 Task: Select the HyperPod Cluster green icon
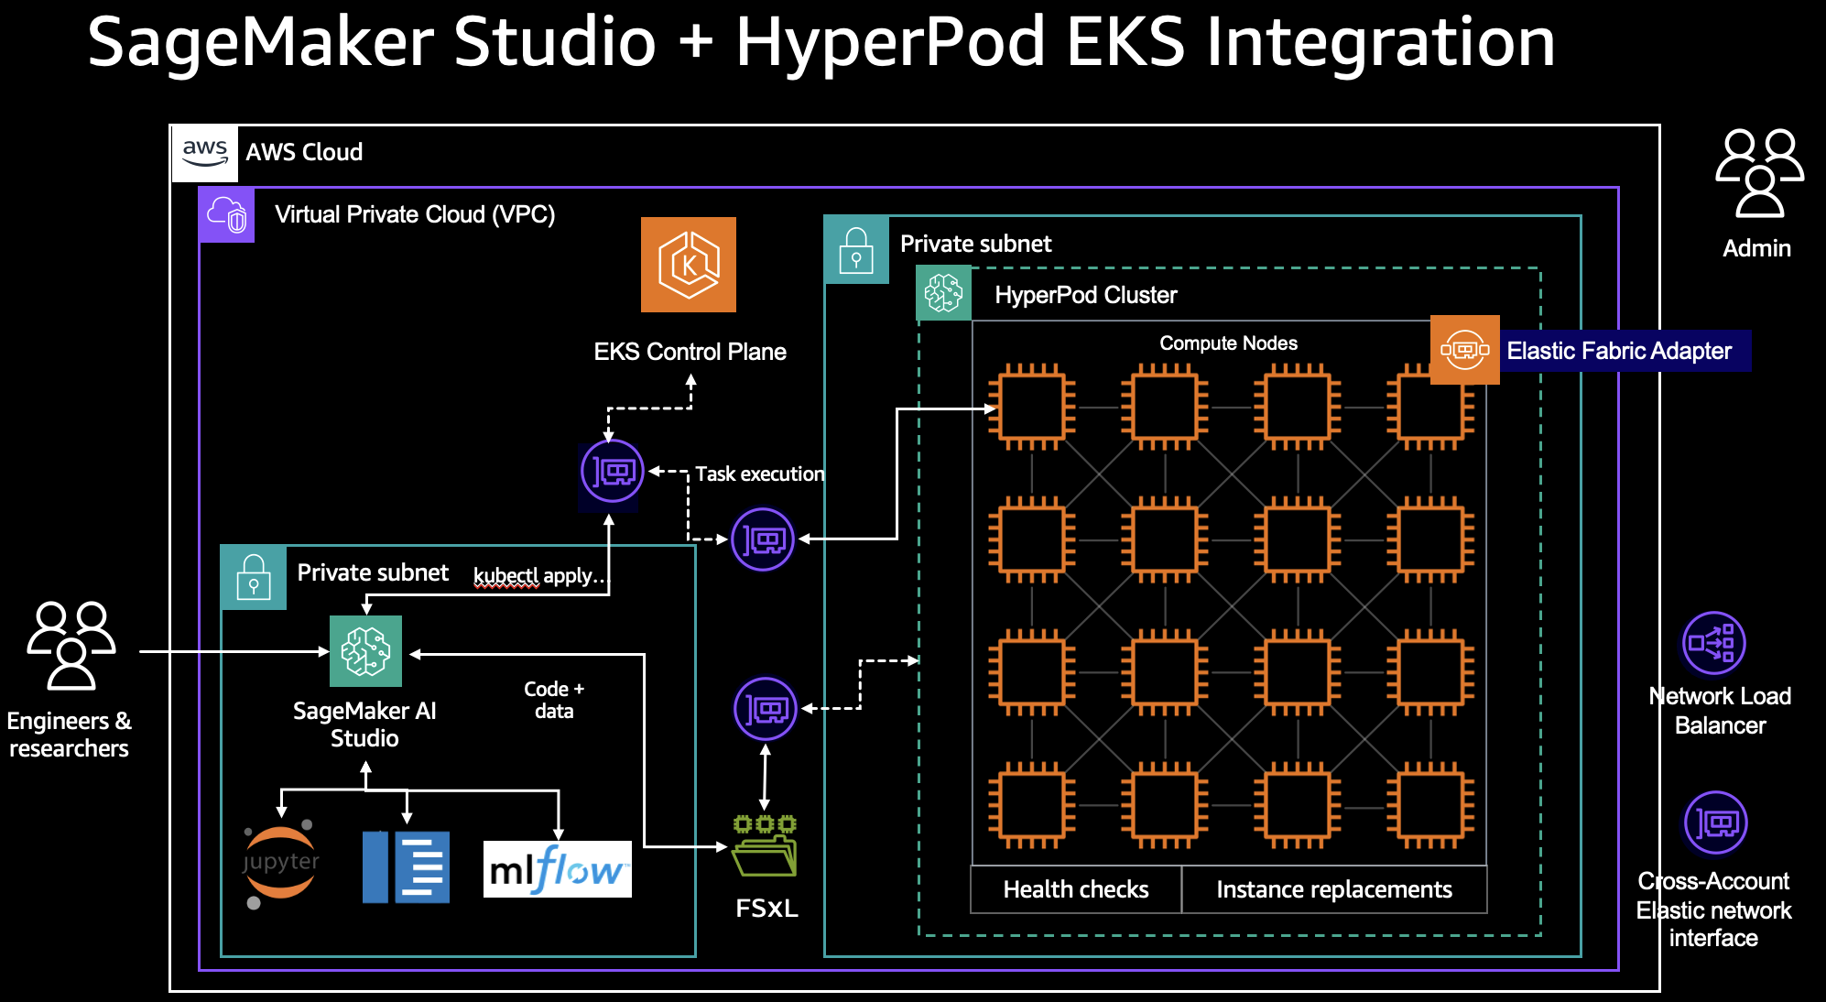943,293
